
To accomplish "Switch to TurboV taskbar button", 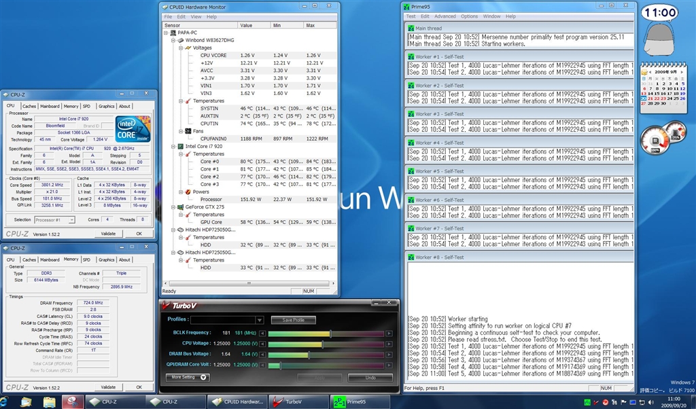I will [298, 402].
